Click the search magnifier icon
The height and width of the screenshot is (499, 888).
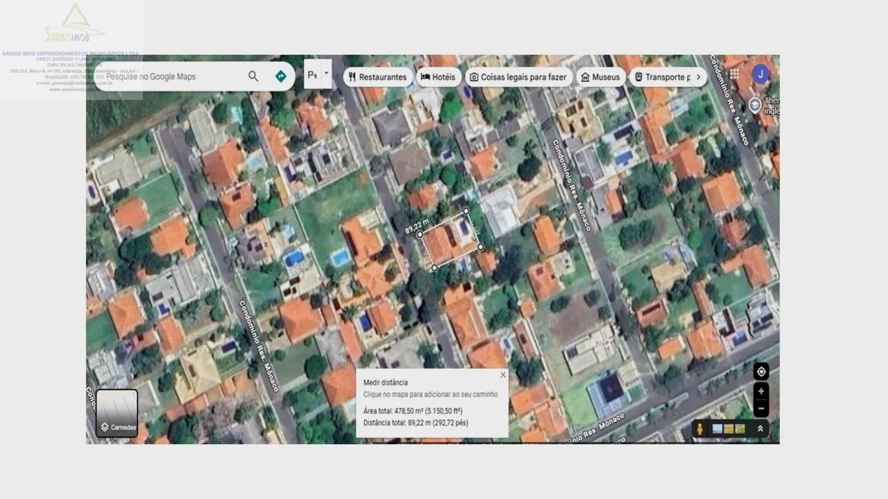pyautogui.click(x=253, y=76)
